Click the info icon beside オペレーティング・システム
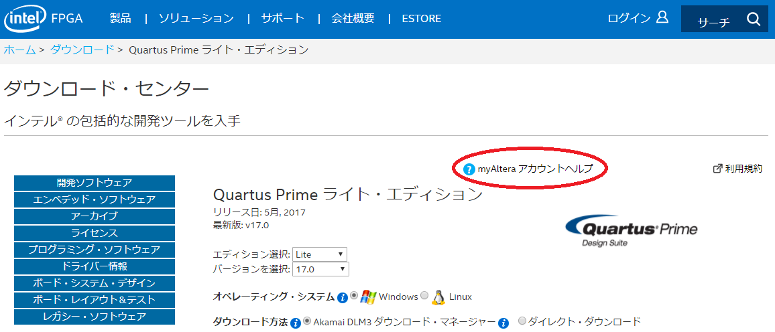Image resolution: width=775 pixels, height=332 pixels. 342,297
